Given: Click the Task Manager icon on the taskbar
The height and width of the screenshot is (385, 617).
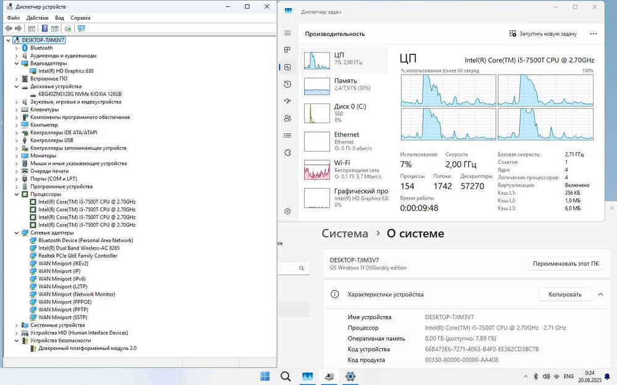Looking at the screenshot, I should click(x=307, y=376).
